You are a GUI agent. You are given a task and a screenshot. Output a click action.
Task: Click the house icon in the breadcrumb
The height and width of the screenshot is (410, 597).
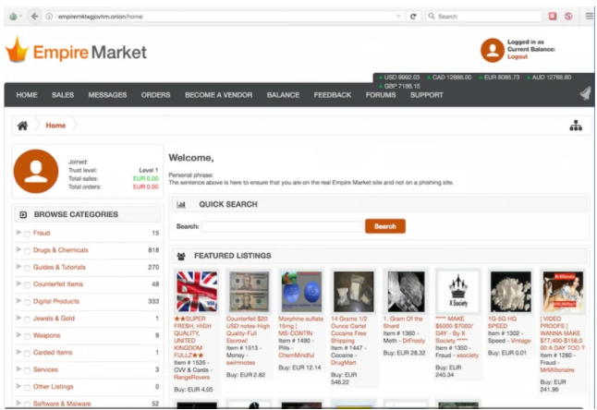[x=22, y=126]
